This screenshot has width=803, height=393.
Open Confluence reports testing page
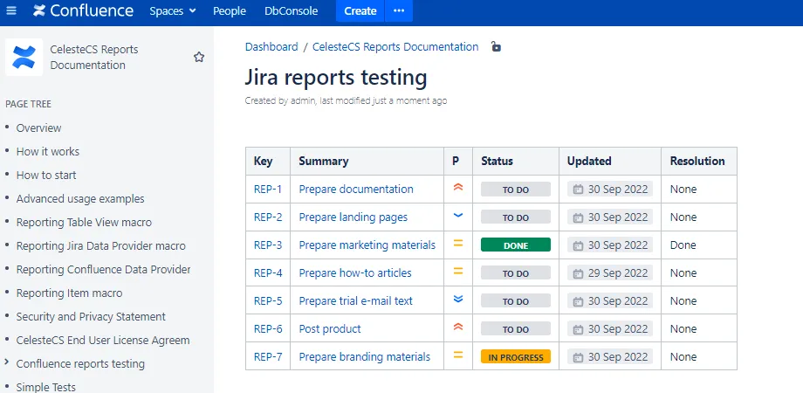(x=80, y=364)
